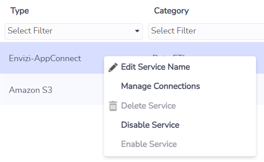
Task: Click the partially hidden Data ETL category cell
Action: click(169, 55)
